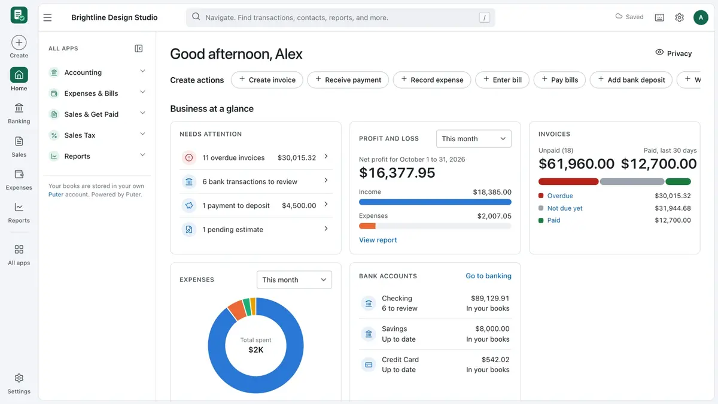Click 6 bank transactions to review
Viewport: 718px width, 404px height.
point(256,181)
